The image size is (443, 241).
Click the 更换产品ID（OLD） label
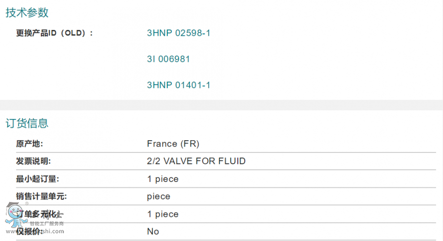(54, 33)
